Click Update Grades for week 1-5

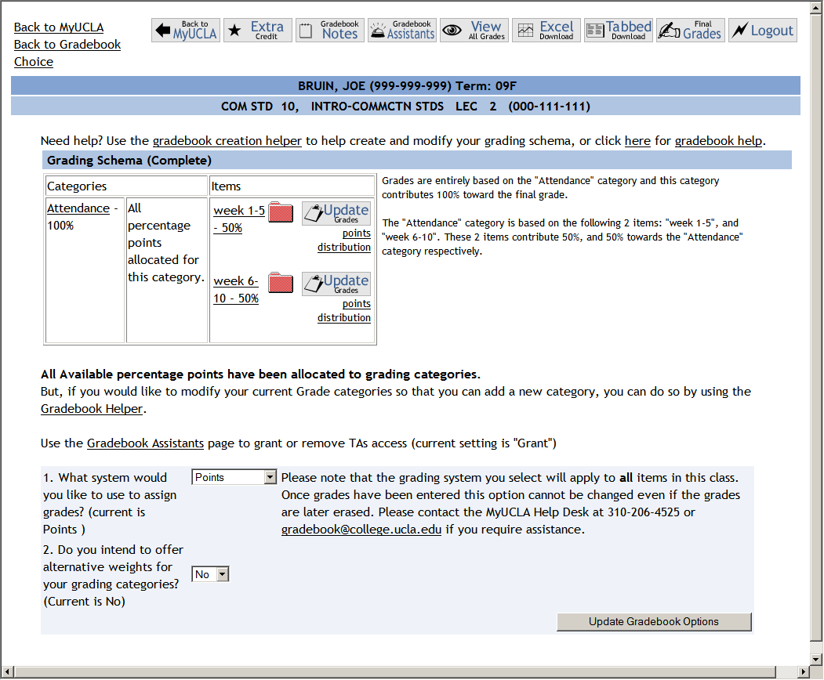(336, 213)
